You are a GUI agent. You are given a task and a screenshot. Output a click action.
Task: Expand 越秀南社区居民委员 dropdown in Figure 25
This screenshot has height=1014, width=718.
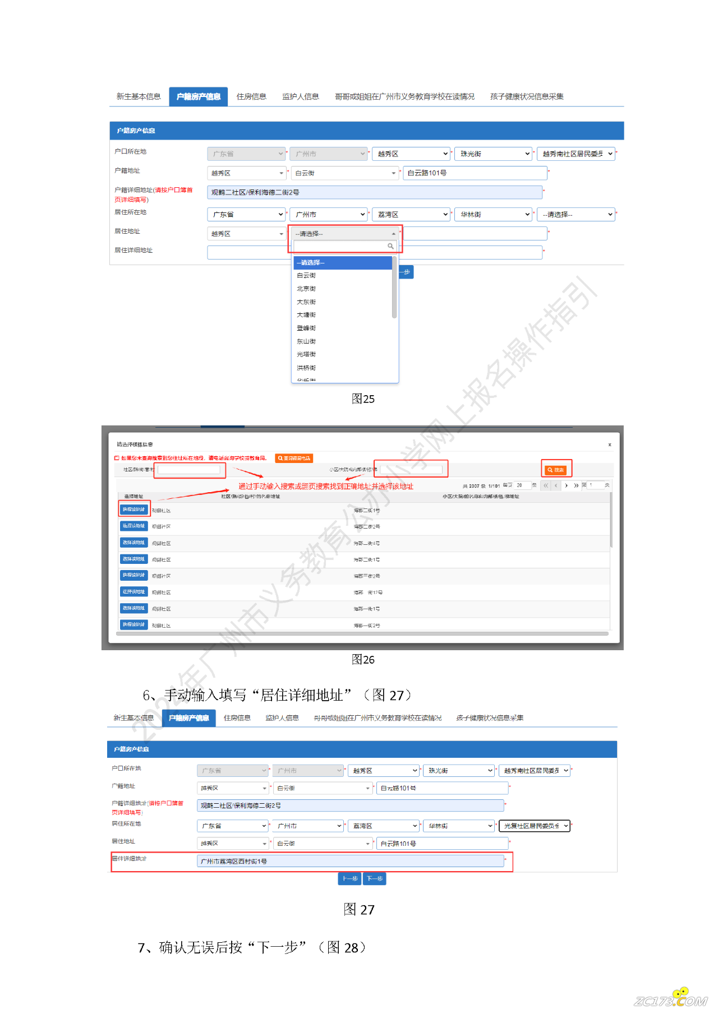[576, 154]
